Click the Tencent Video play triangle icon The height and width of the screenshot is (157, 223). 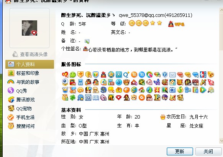(x=203, y=90)
